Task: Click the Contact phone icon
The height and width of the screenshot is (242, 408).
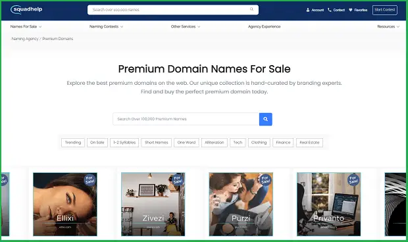Action: click(330, 10)
